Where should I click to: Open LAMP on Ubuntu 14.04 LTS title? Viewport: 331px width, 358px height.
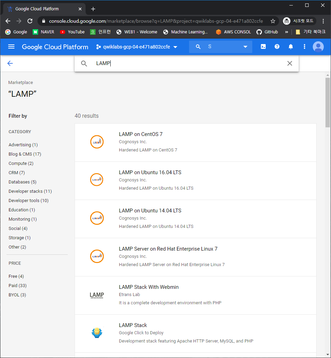[x=150, y=211]
